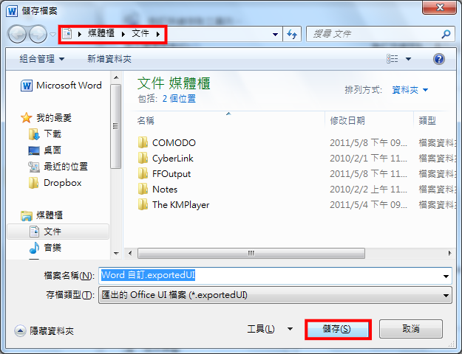462x354 pixels.
Task: Click the refresh icon beside address bar
Action: tap(292, 34)
